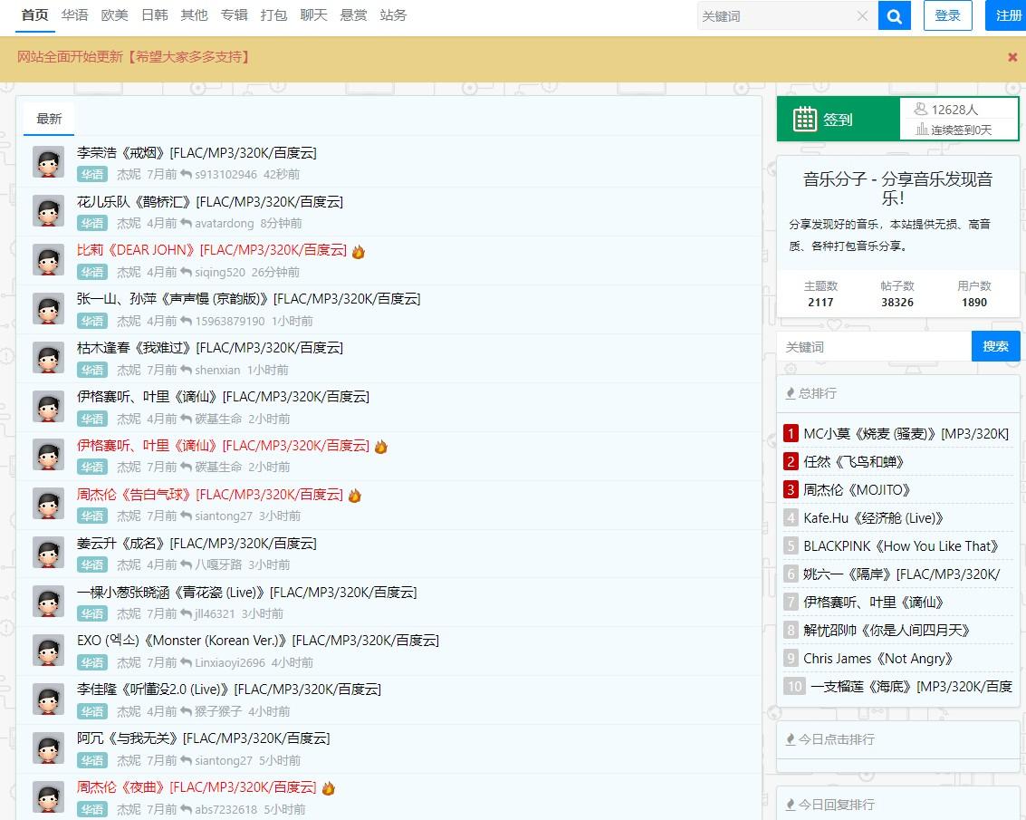This screenshot has height=820, width=1026.
Task: Open the 华语 navigation menu
Action: pyautogui.click(x=75, y=15)
